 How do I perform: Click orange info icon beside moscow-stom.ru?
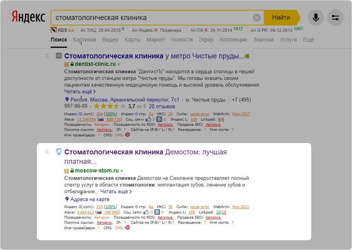coord(67,171)
